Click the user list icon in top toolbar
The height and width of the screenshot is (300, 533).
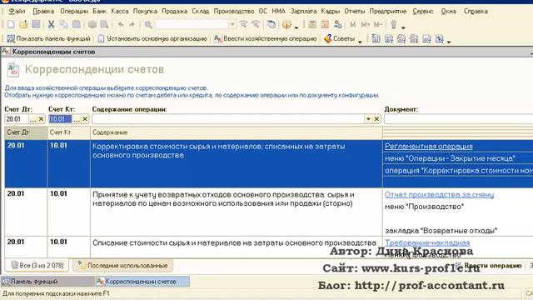(x=337, y=24)
